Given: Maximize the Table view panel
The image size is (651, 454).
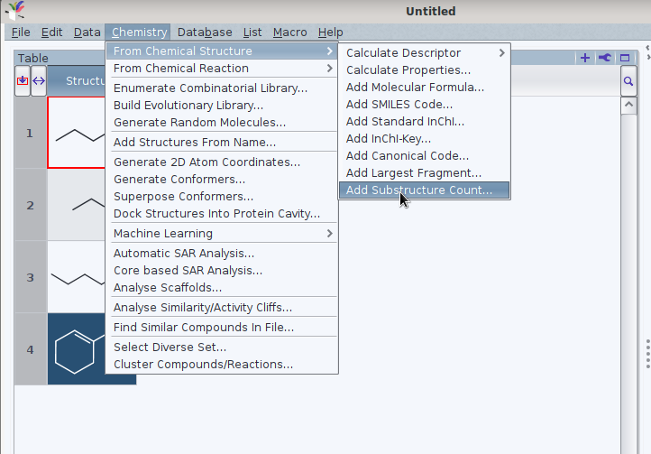Looking at the screenshot, I should click(624, 58).
